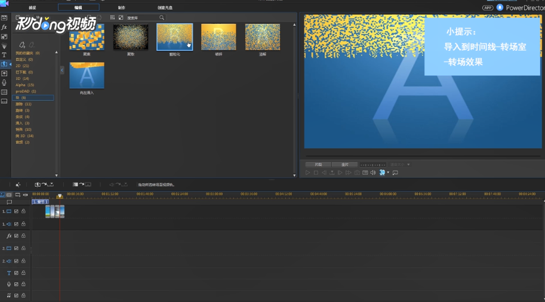Toggle enable checkbox for voice track

click(16, 284)
